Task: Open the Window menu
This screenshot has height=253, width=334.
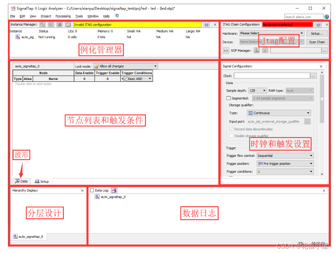Action: pos(93,16)
